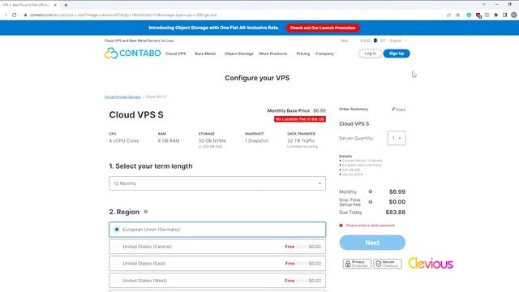Click the red password error icon

tap(341, 225)
